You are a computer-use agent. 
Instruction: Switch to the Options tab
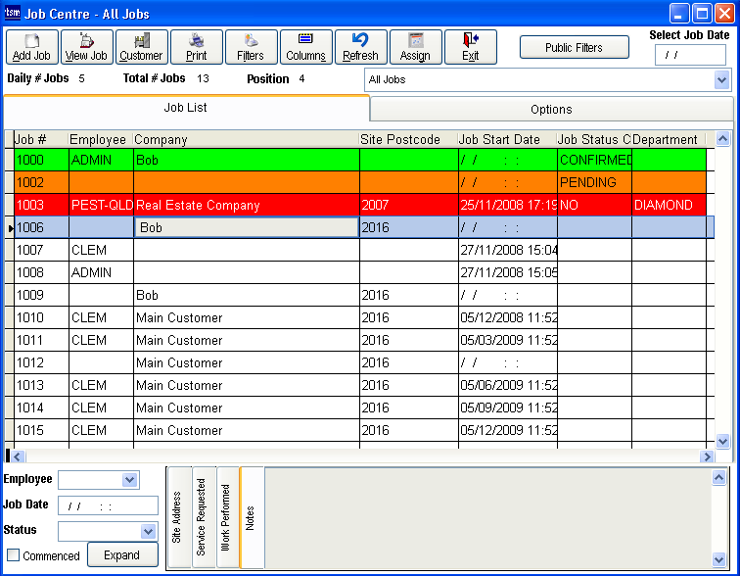pyautogui.click(x=551, y=110)
